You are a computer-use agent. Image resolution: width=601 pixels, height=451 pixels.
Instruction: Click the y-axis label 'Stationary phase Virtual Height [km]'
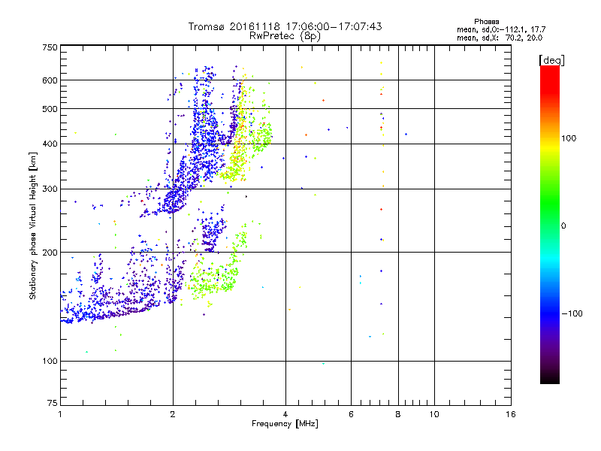pyautogui.click(x=33, y=225)
